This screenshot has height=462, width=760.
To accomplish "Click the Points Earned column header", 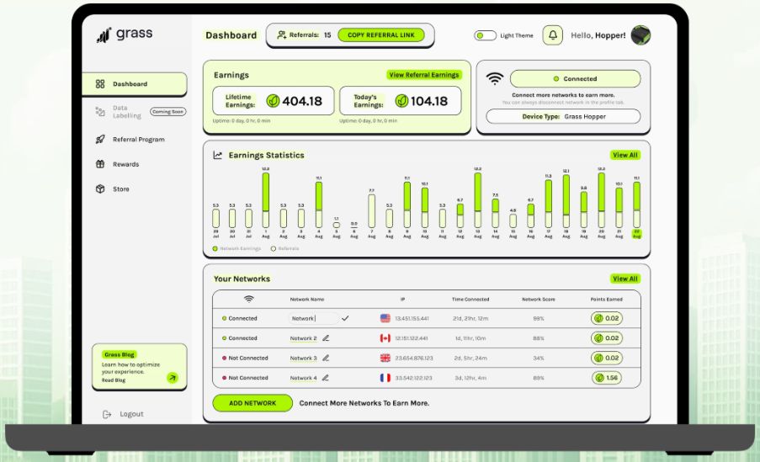I will point(606,300).
